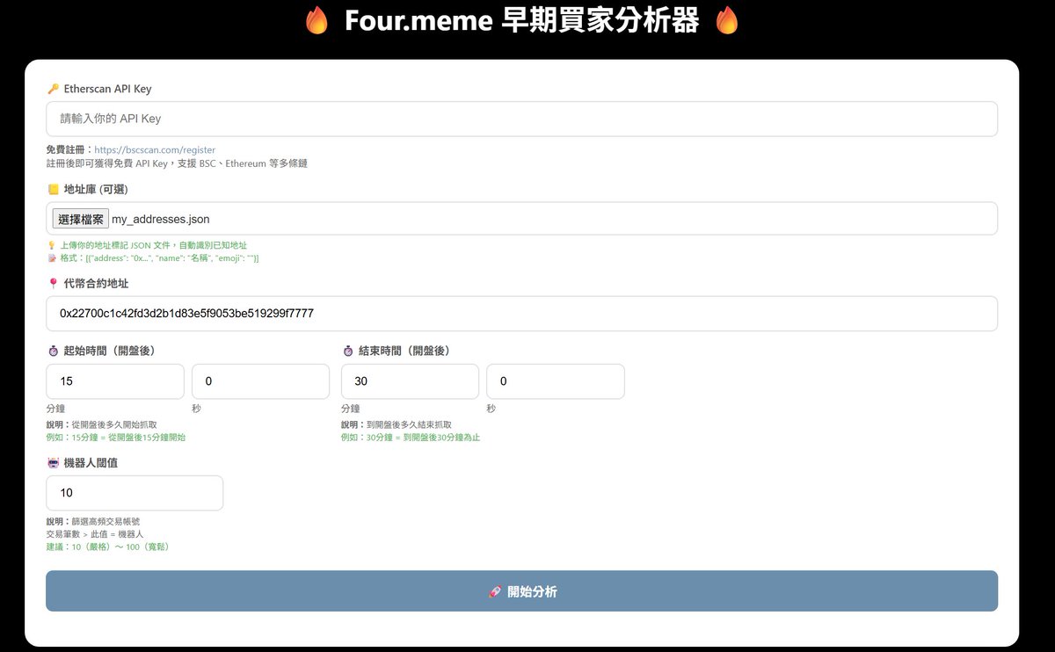Click the lightbulb icon in the upload hint text
This screenshot has height=652, width=1055.
click(x=53, y=244)
